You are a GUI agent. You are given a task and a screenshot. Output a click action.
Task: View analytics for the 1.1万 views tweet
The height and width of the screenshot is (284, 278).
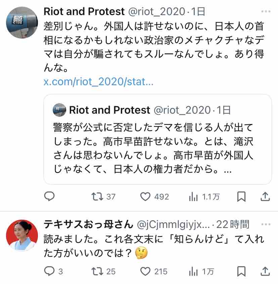pyautogui.click(x=193, y=197)
